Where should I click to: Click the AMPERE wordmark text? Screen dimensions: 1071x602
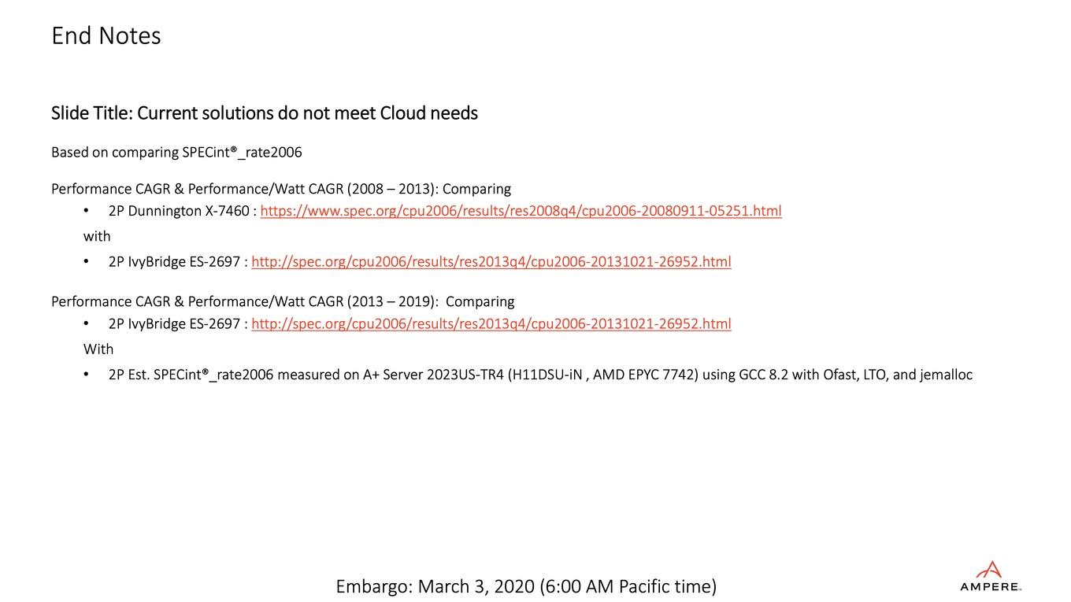point(990,587)
